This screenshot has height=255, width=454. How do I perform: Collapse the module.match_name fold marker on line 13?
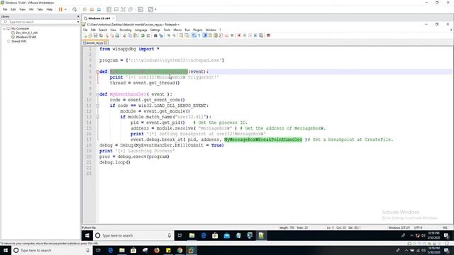pos(98,117)
